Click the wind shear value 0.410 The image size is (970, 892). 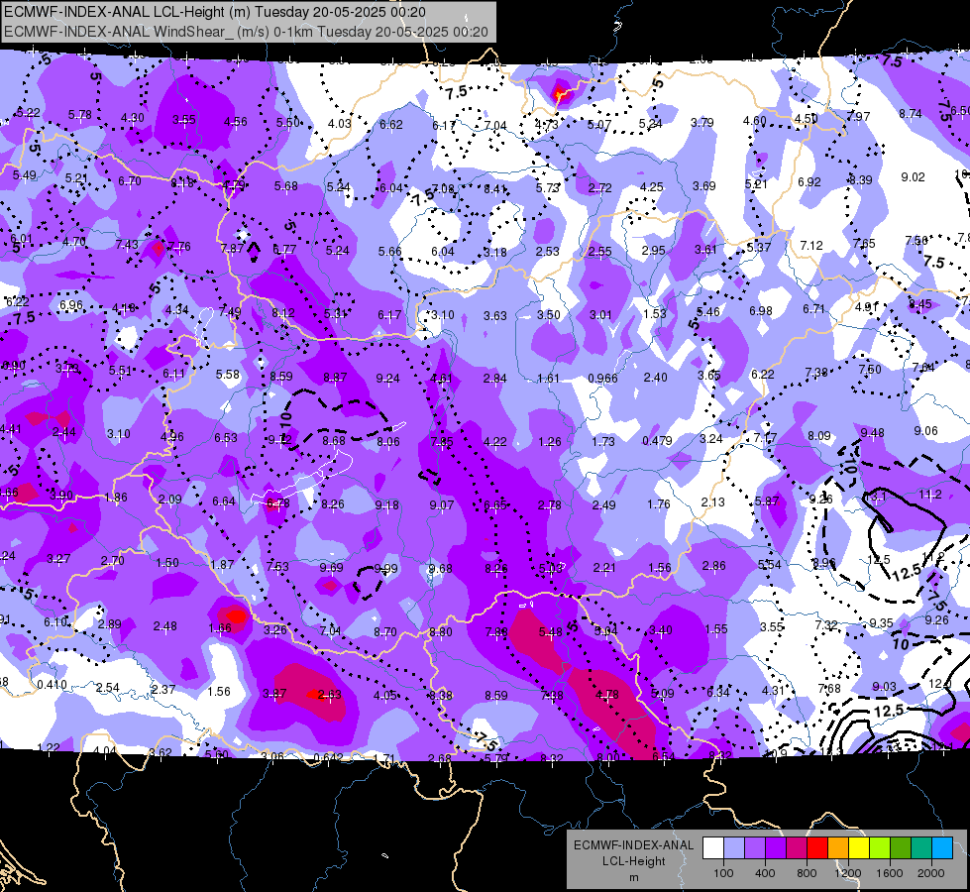[x=52, y=685]
